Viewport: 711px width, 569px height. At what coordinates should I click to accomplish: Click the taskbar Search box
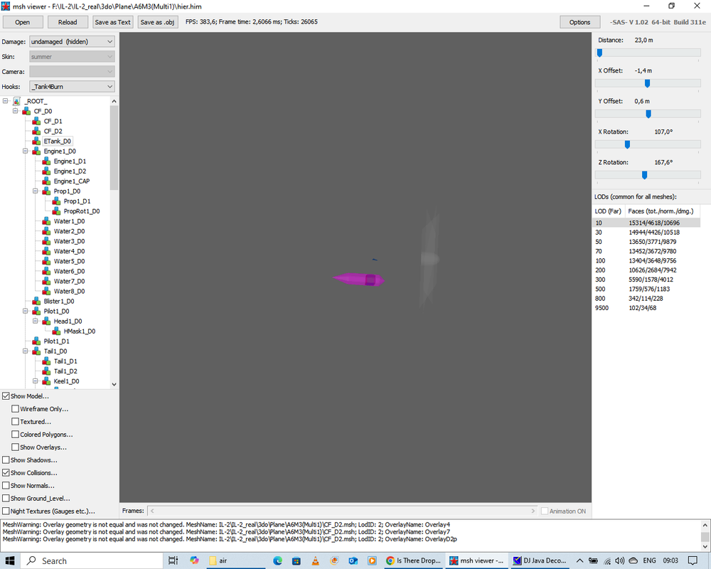pyautogui.click(x=92, y=561)
